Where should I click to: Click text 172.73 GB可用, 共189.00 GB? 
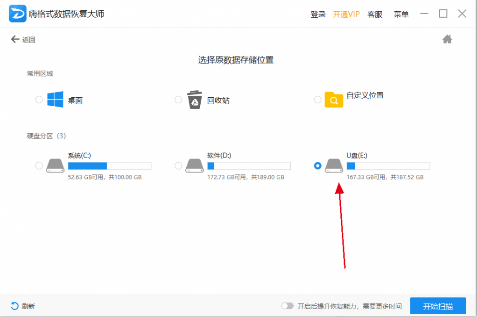point(246,177)
